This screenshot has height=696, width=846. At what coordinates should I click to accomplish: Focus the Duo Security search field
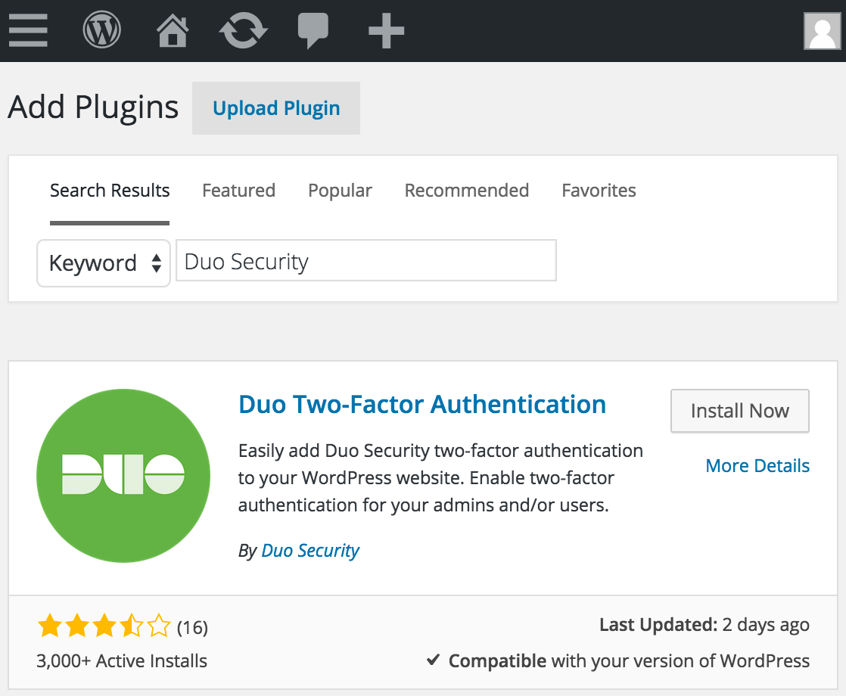366,260
